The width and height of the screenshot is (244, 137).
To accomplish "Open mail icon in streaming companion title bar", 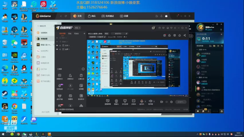I will (x=160, y=28).
